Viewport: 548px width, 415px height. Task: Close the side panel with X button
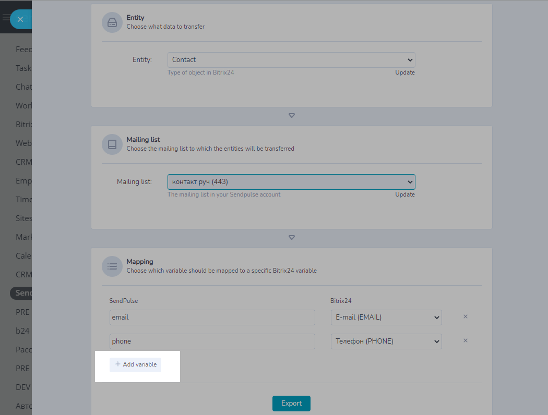coord(20,19)
